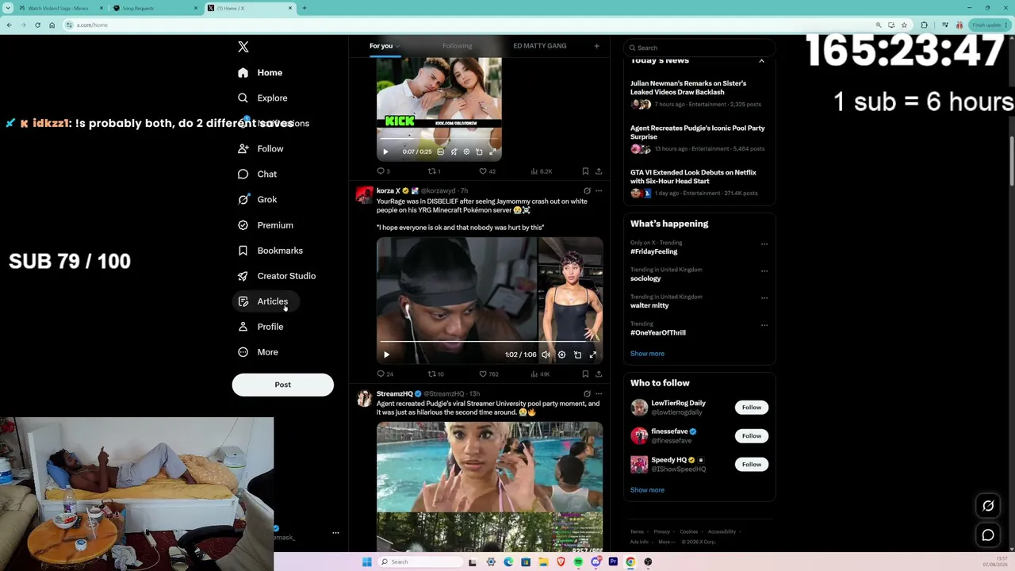Click Show more under What's happening
The image size is (1015, 571).
tap(647, 354)
